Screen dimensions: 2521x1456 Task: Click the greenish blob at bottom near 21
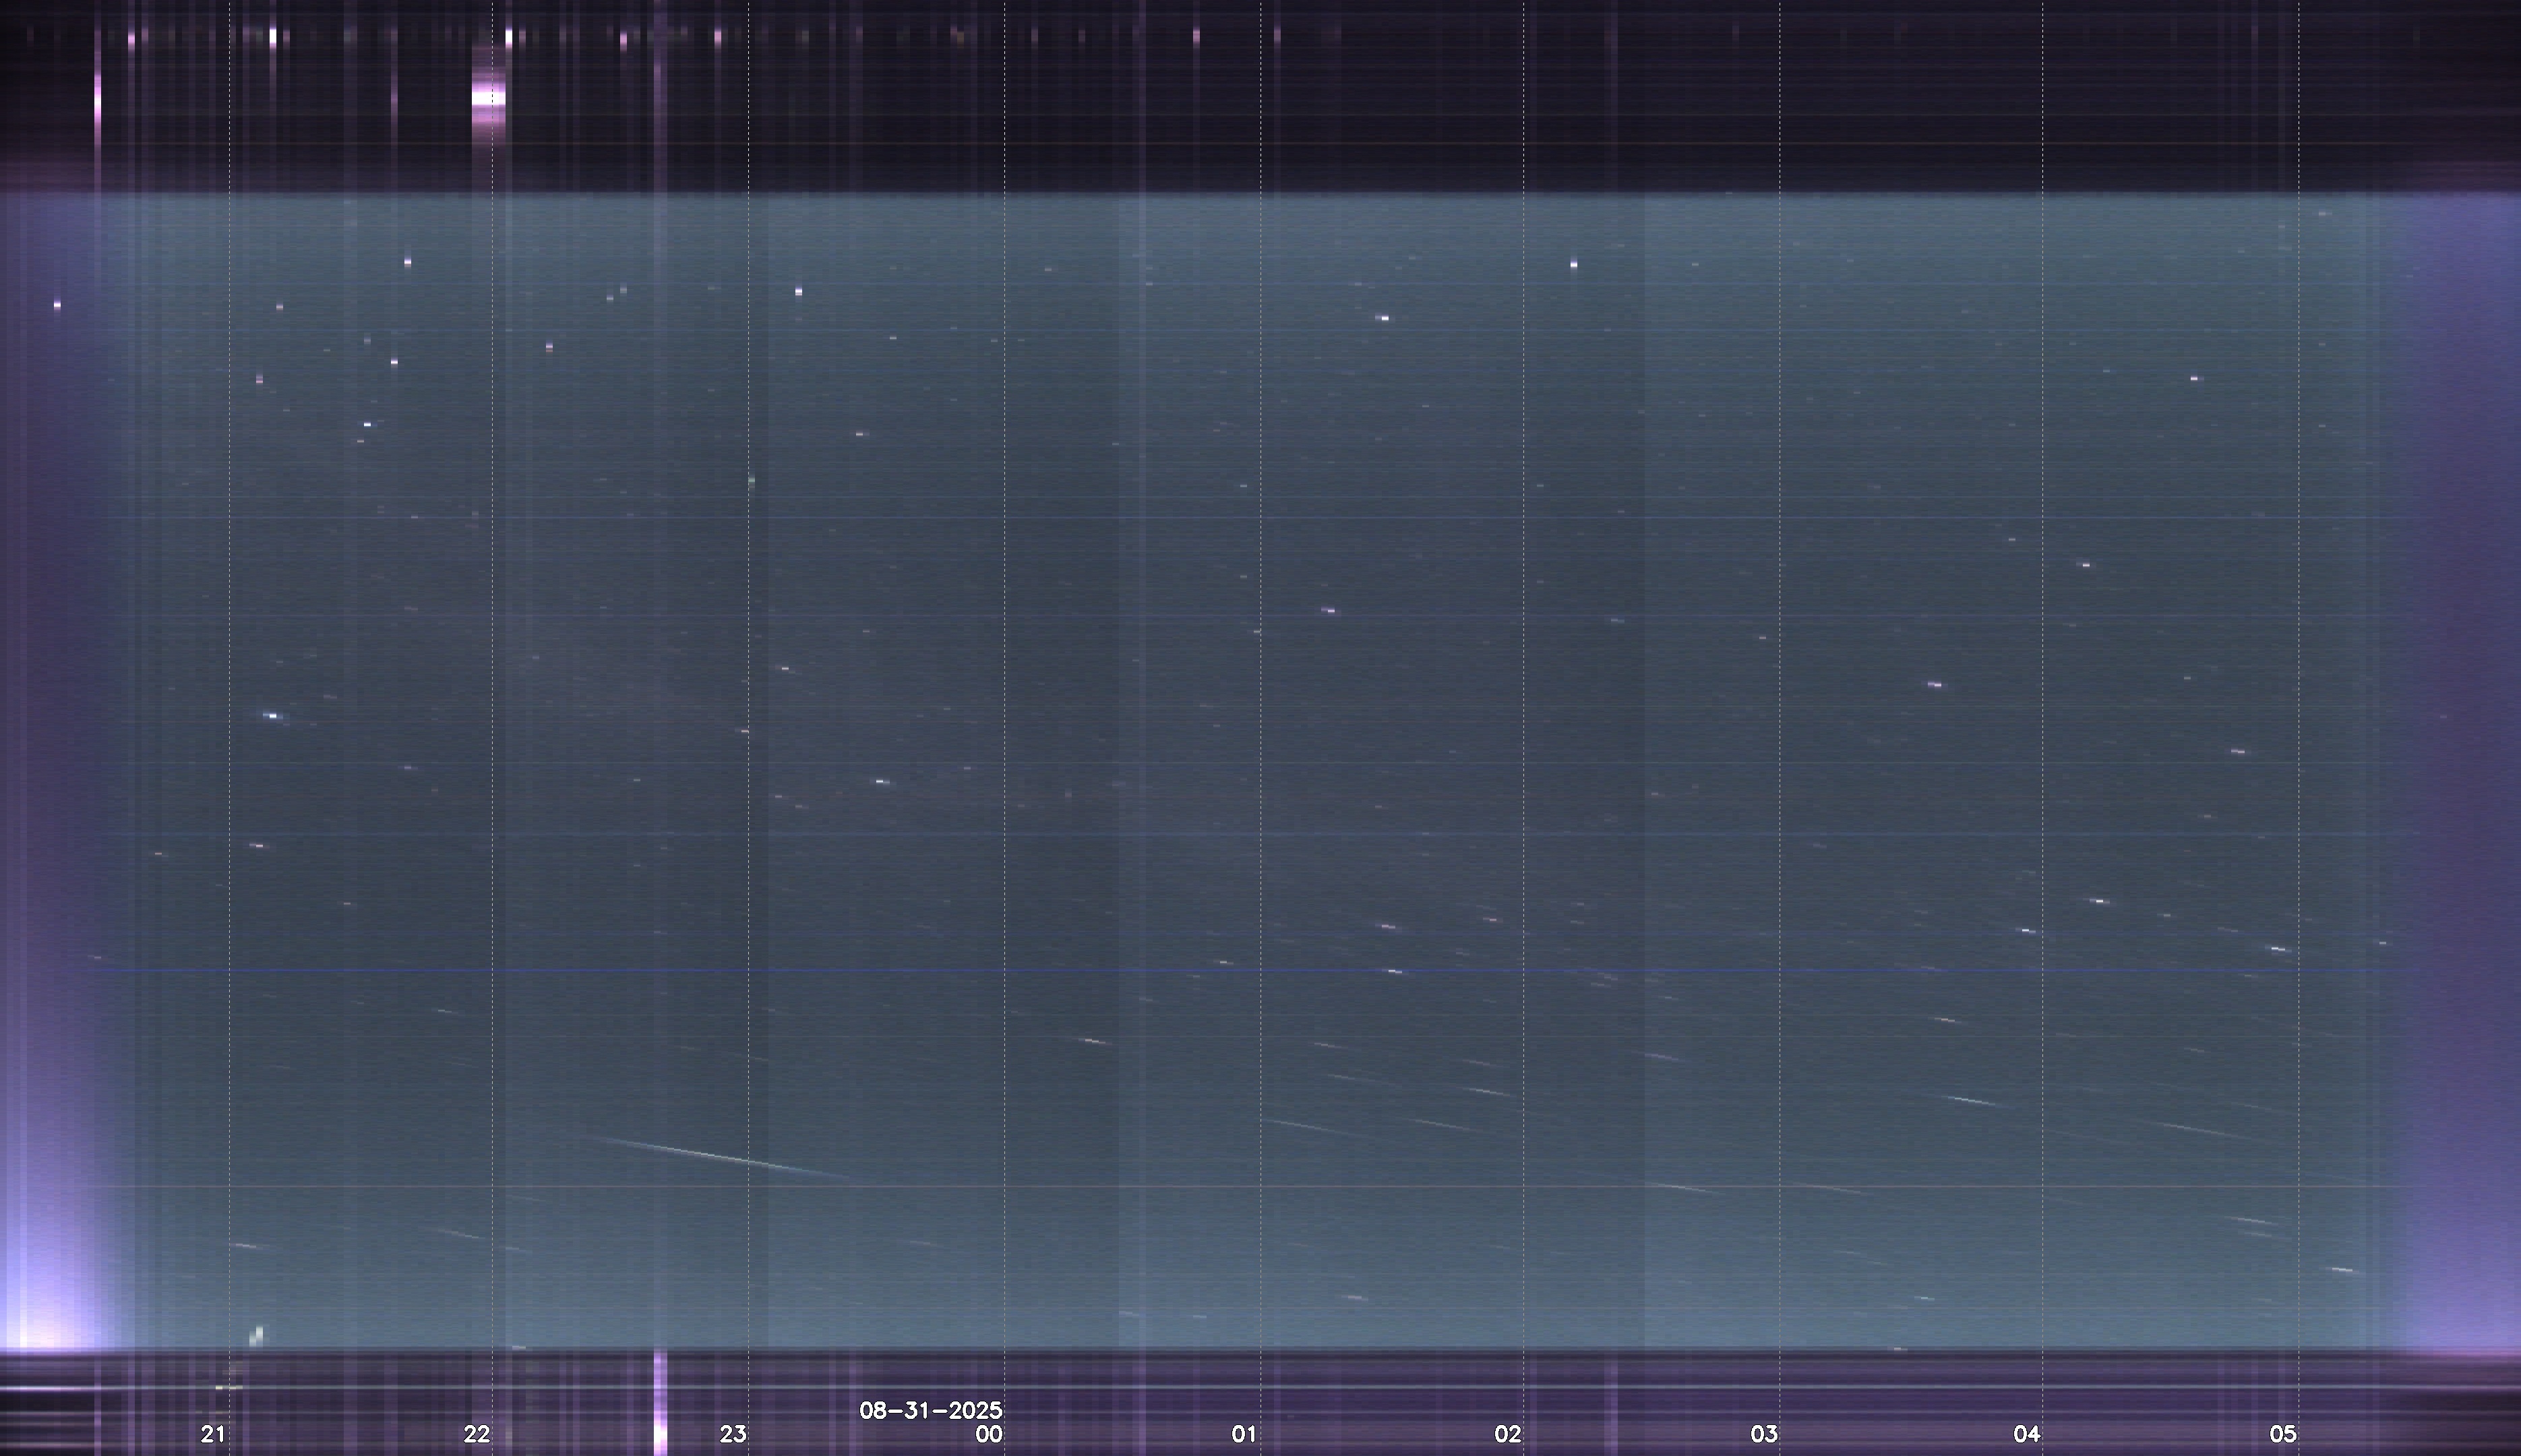257,1335
